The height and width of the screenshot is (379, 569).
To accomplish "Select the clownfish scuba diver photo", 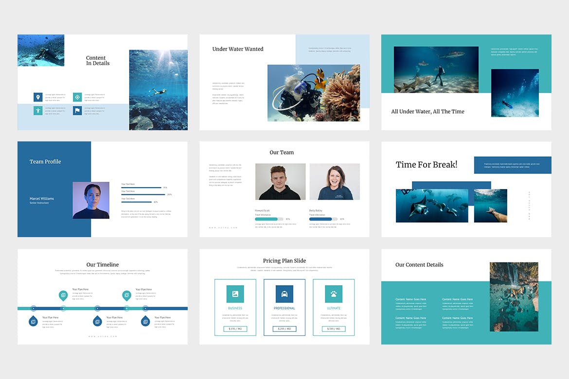I will tap(314, 93).
